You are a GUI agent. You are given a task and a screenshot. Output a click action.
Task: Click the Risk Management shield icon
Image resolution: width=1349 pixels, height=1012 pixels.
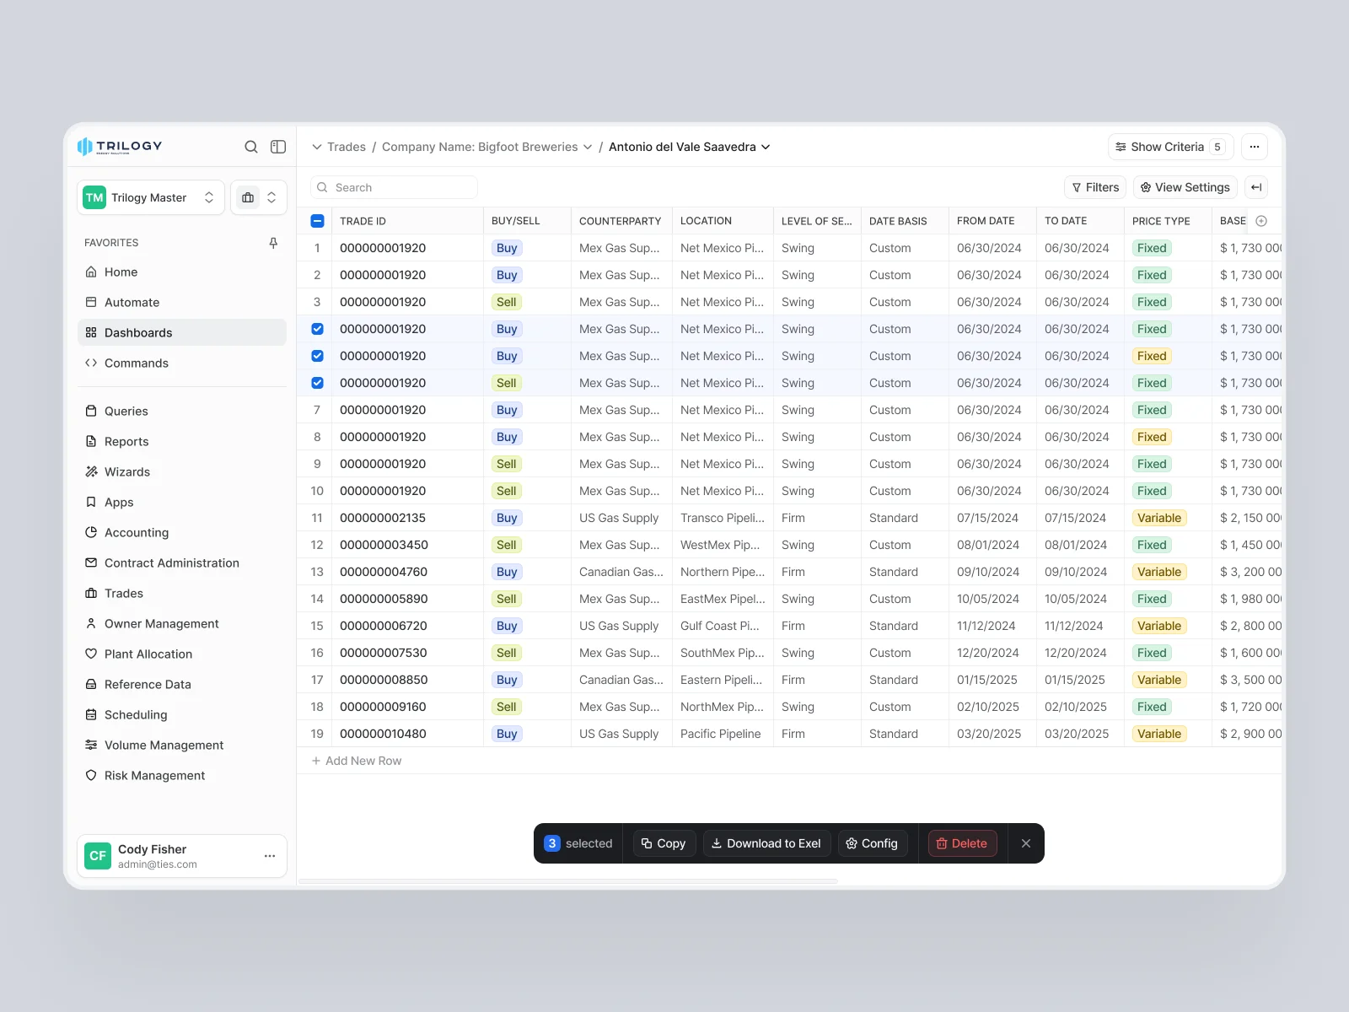tap(91, 775)
